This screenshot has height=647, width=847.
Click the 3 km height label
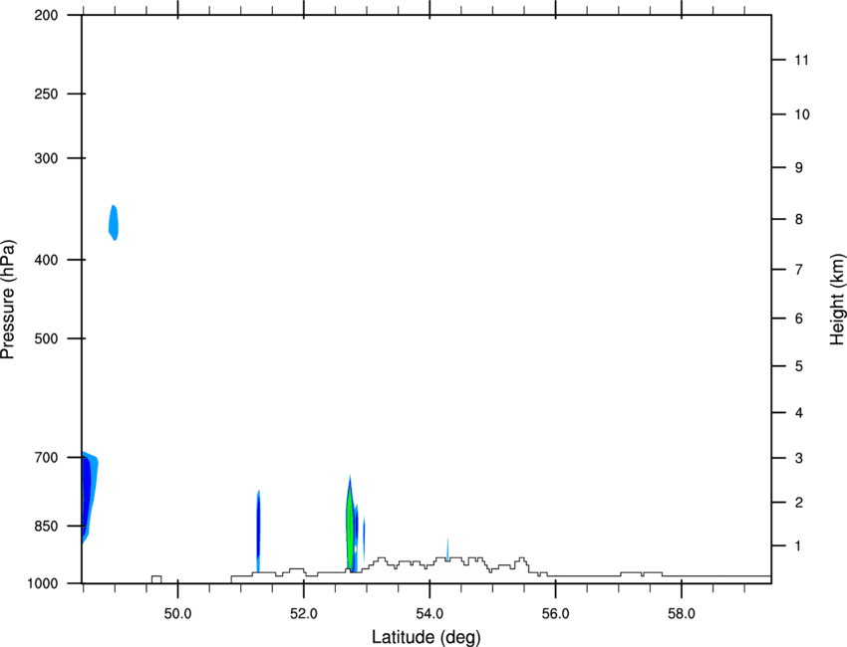(x=799, y=458)
